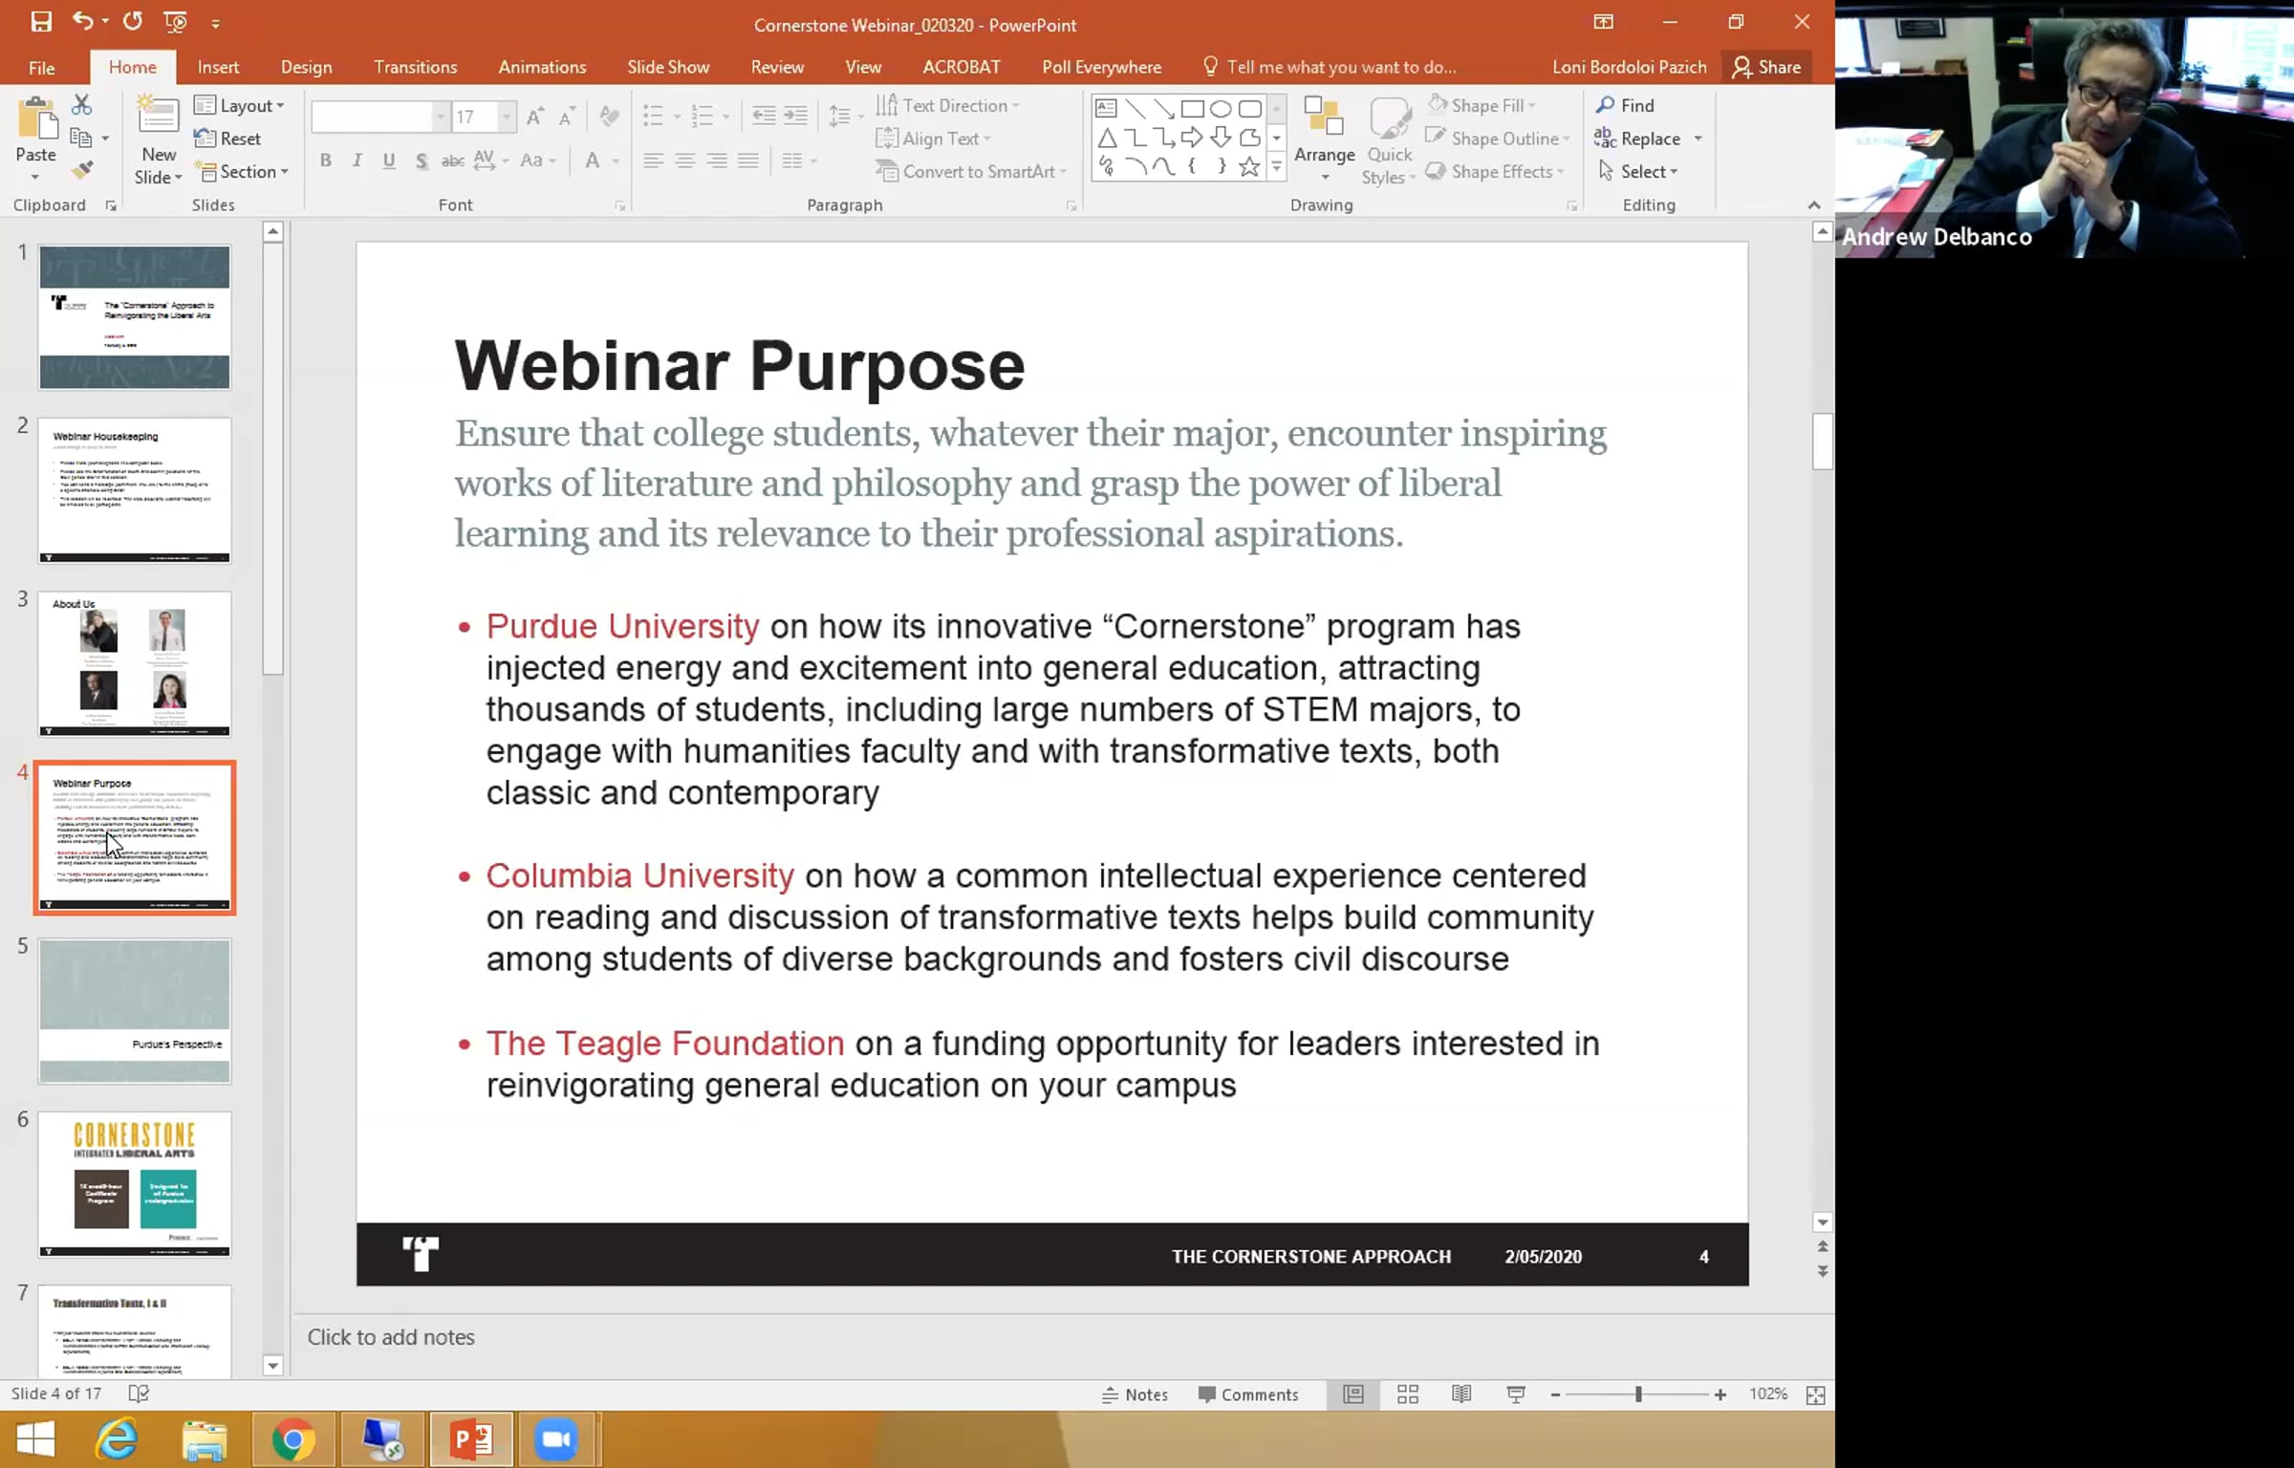
Task: Select the Format Painter brush
Action: pos(82,171)
